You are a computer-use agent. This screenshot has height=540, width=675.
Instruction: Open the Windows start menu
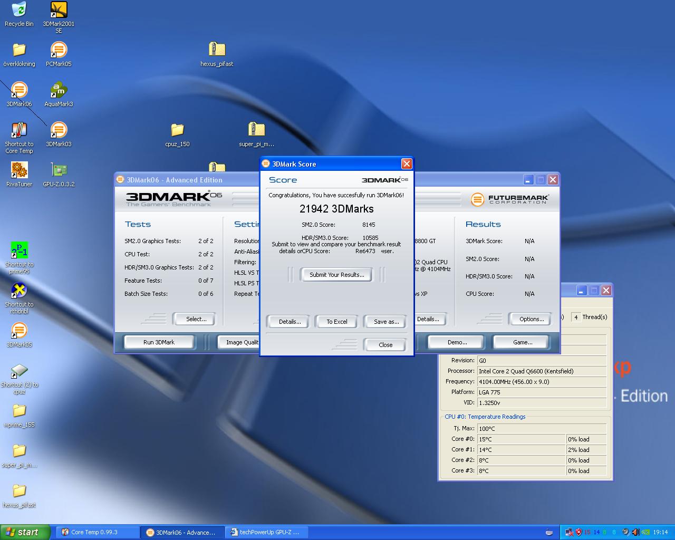[25, 532]
